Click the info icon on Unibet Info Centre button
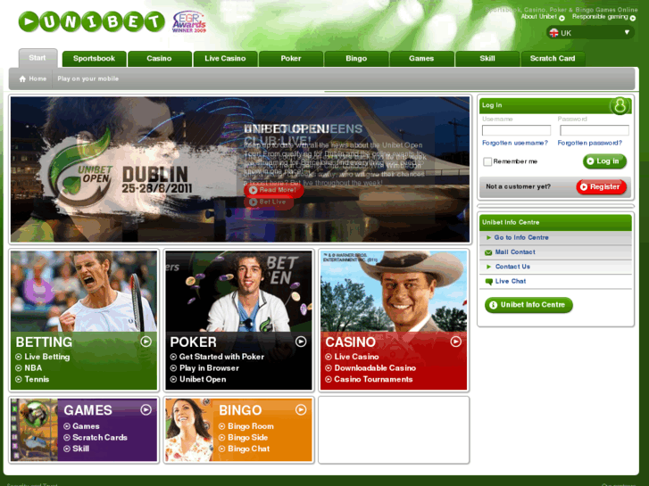This screenshot has height=486, width=649. click(x=493, y=305)
